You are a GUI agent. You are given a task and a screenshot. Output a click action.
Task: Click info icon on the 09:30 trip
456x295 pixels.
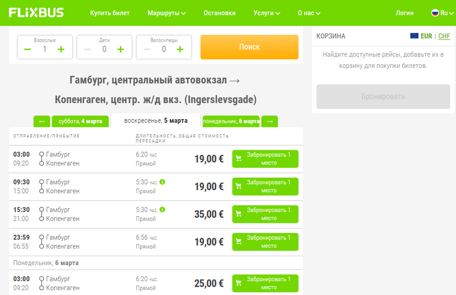(x=162, y=182)
